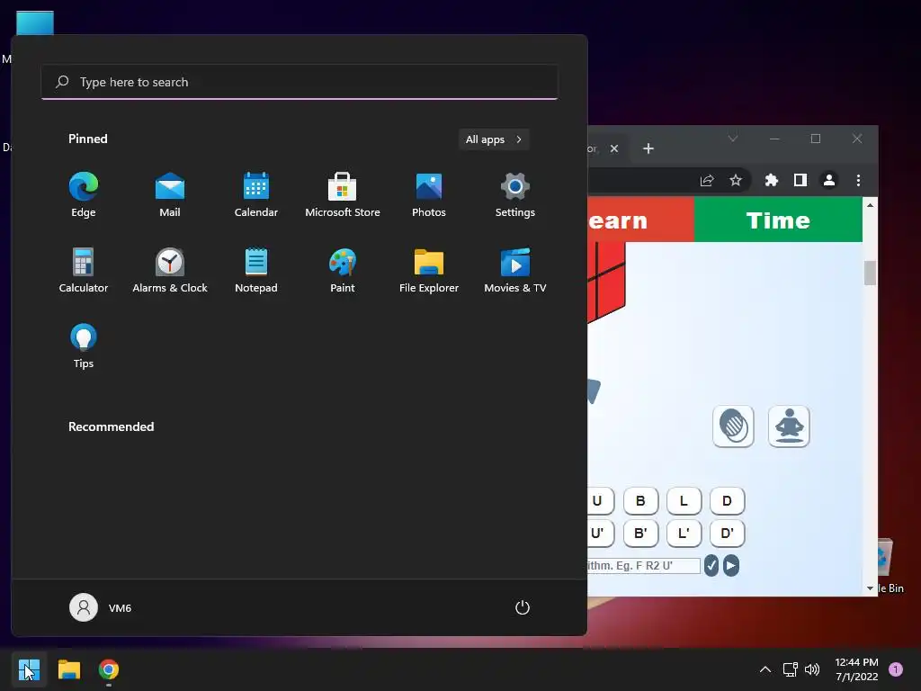Open File Explorer from the taskbar
This screenshot has height=691, width=921.
click(68, 669)
